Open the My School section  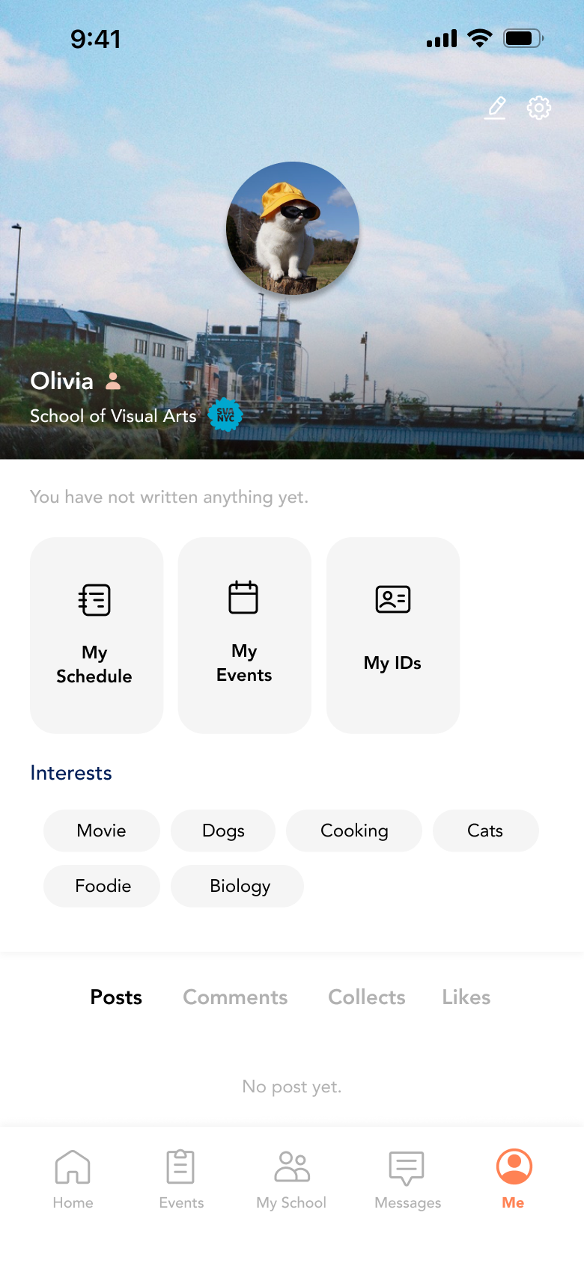[291, 1178]
